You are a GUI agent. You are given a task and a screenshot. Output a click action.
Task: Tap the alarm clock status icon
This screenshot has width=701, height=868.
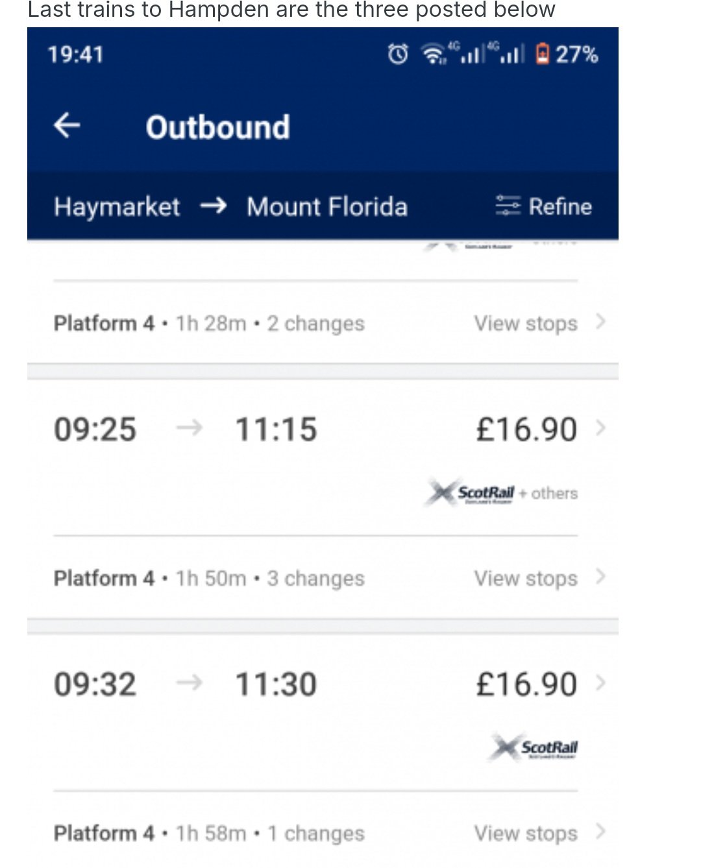pyautogui.click(x=398, y=54)
